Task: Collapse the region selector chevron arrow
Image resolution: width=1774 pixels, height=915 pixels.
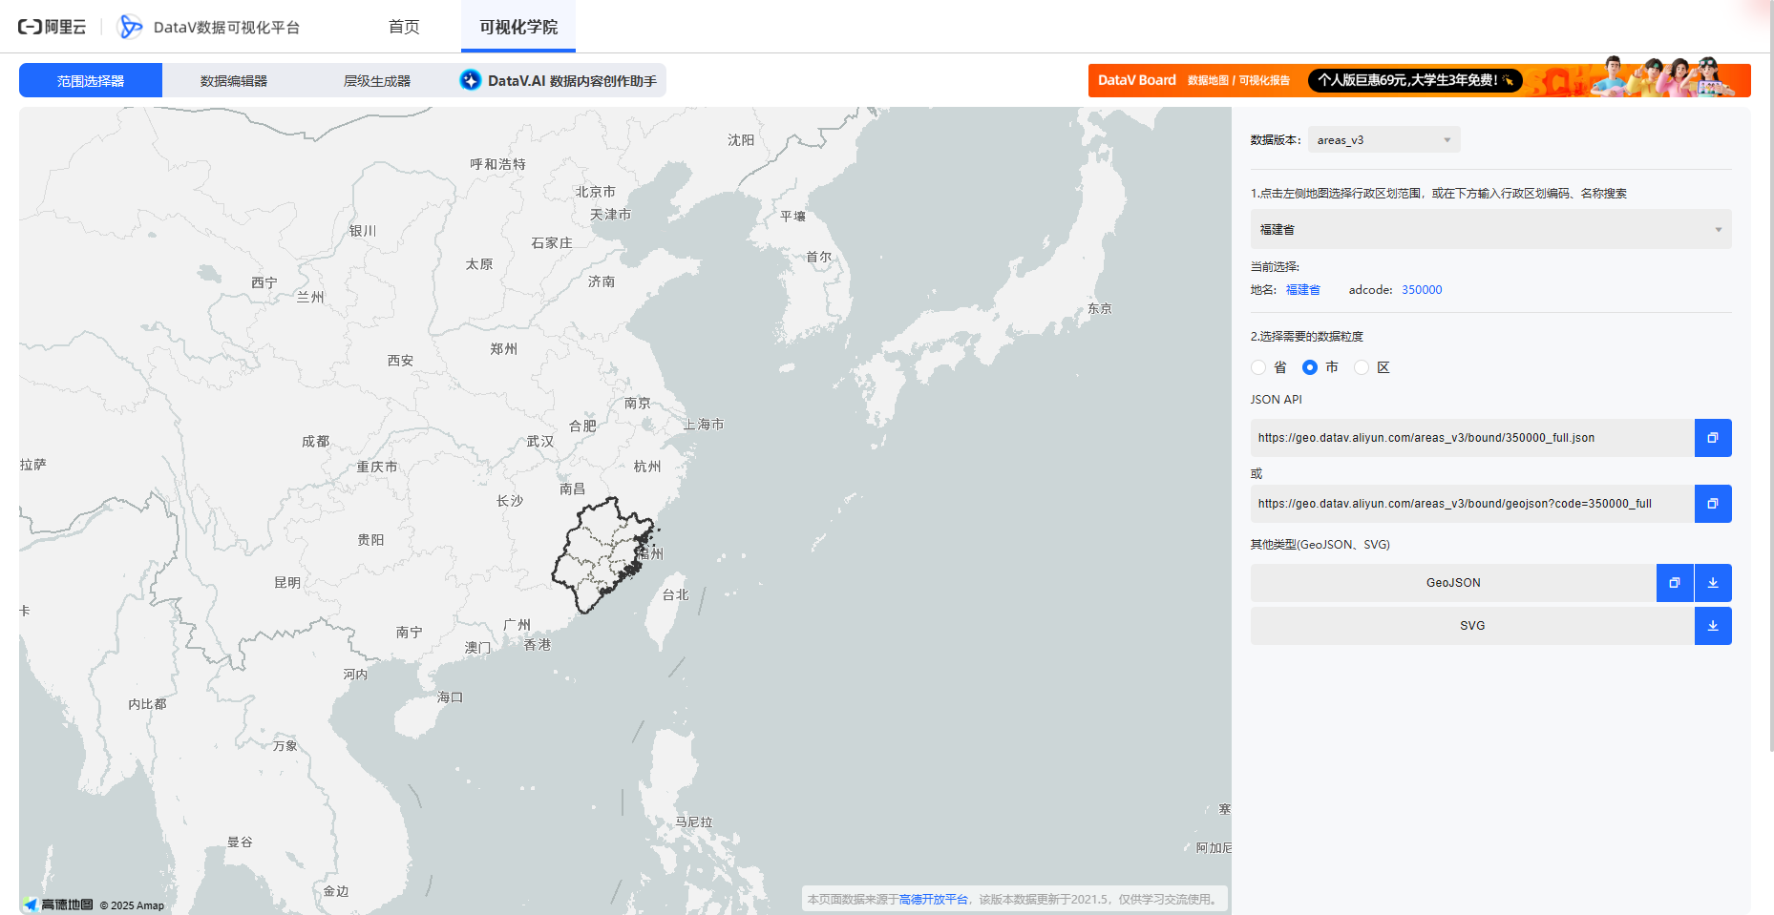Action: (x=1719, y=229)
